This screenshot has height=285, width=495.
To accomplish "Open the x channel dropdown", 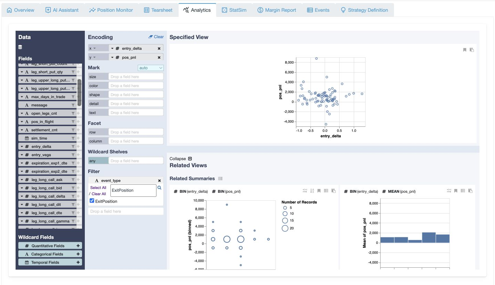I will tap(98, 49).
